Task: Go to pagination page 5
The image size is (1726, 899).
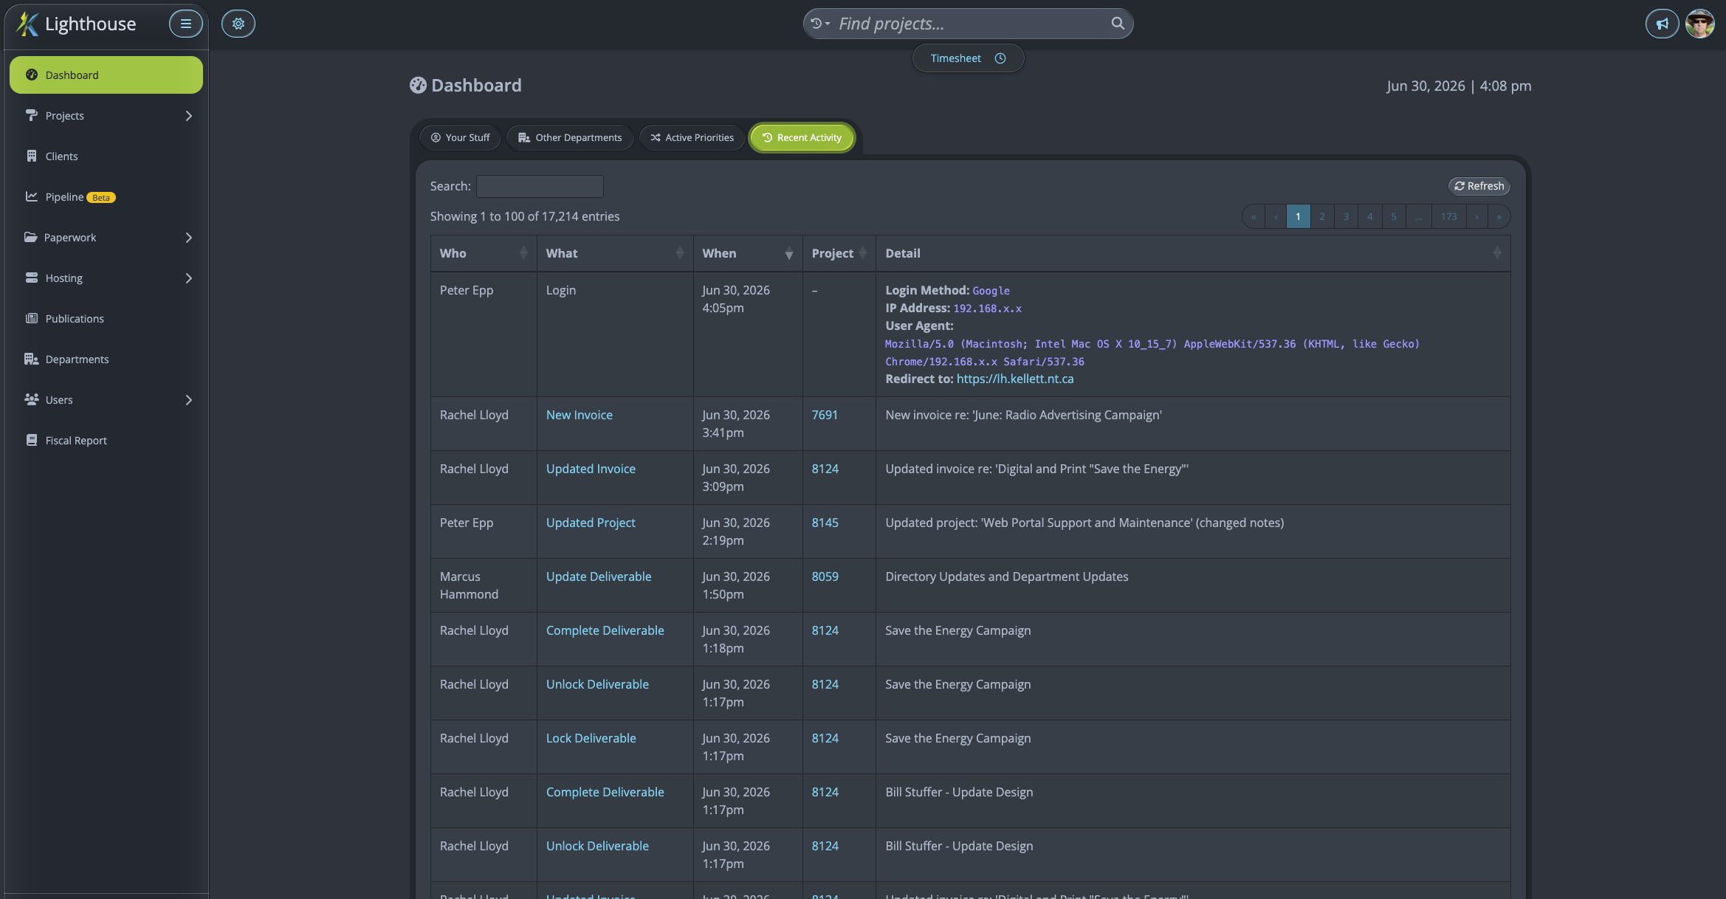Action: click(x=1394, y=216)
